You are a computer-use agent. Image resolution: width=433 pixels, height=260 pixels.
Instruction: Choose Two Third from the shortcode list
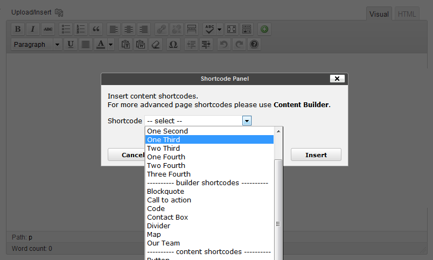[x=163, y=149]
